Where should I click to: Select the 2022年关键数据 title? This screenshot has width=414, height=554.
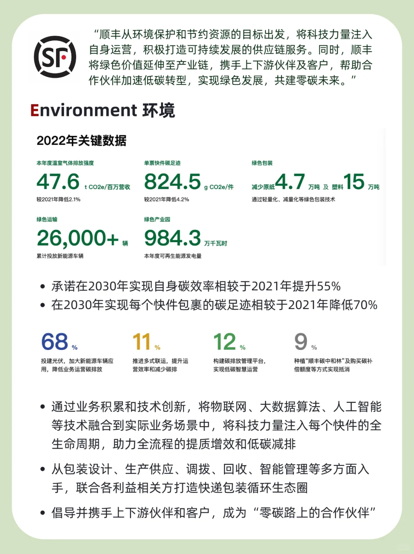point(84,141)
